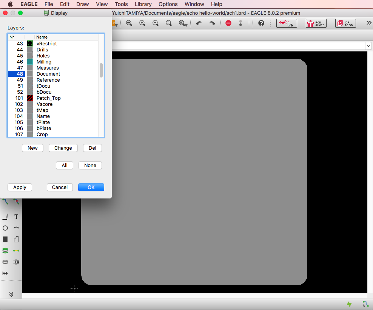Select the Vscore layer row
373x310 pixels.
point(53,104)
